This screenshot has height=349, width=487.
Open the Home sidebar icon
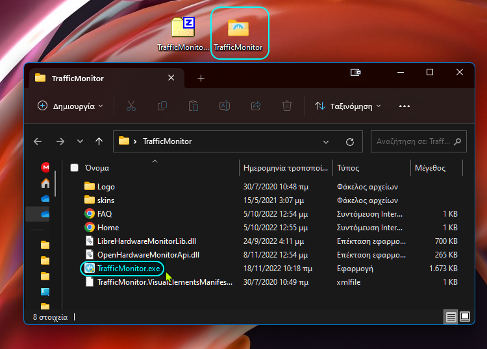[x=45, y=183]
